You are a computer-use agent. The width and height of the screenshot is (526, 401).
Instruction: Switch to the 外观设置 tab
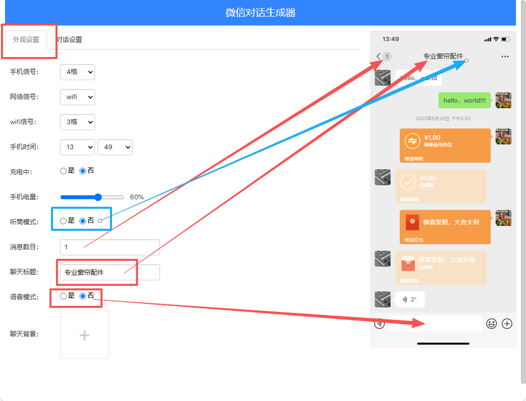click(x=26, y=40)
